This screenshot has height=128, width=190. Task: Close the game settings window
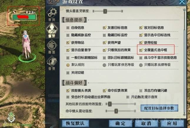(182, 2)
